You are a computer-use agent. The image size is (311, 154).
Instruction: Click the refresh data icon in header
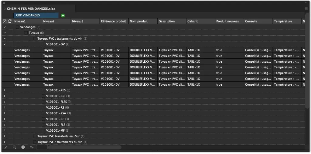point(9,21)
